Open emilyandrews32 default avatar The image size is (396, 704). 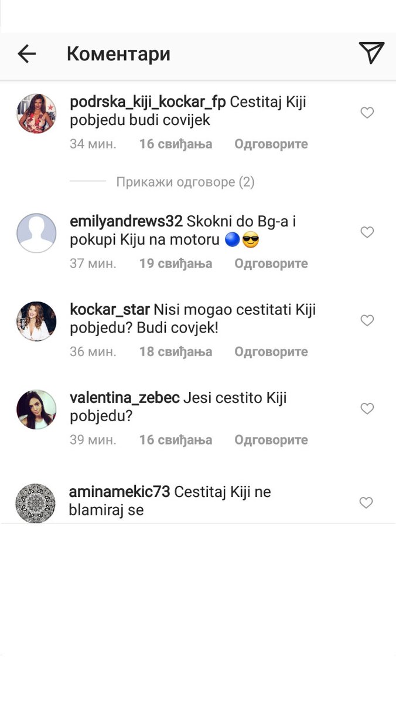coord(36,233)
